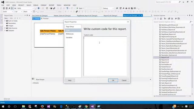Close the Report Data panel

pyautogui.click(x=29, y=15)
